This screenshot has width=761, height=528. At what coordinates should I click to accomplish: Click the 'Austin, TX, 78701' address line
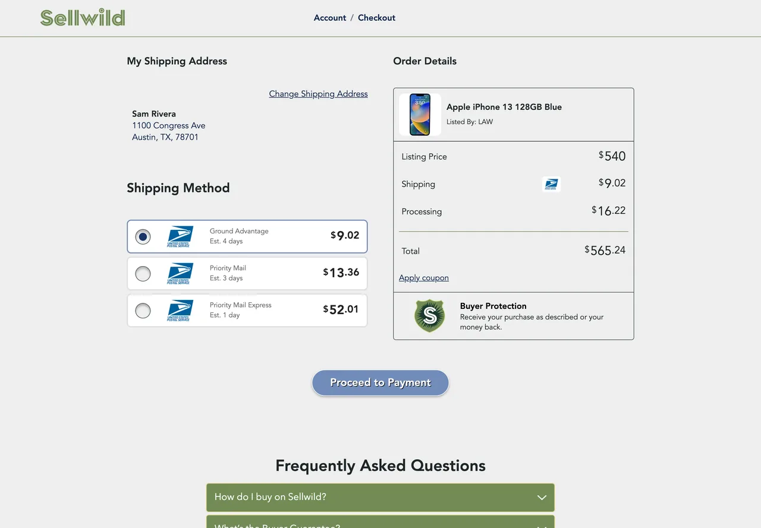pyautogui.click(x=165, y=137)
